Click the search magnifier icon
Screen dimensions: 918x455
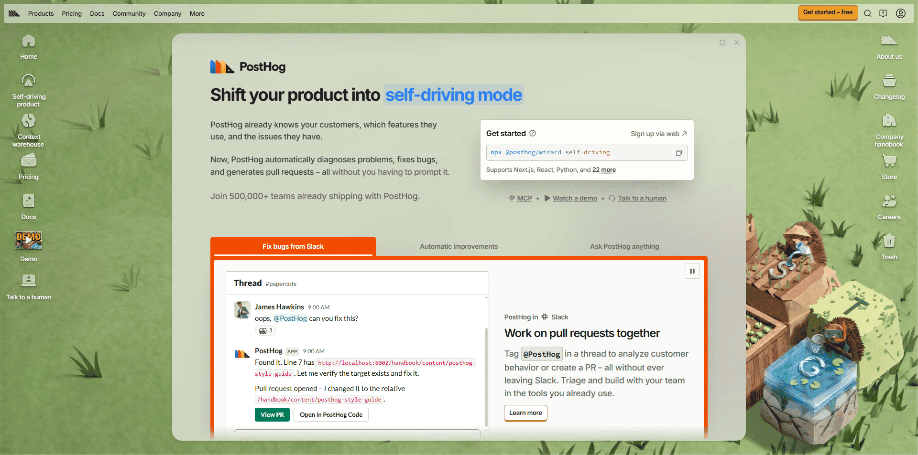867,13
